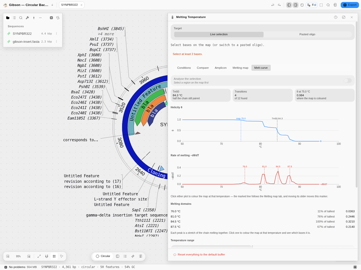Open the SYNPBR322 row options menu
This screenshot has height=270, width=361.
click(x=56, y=34)
